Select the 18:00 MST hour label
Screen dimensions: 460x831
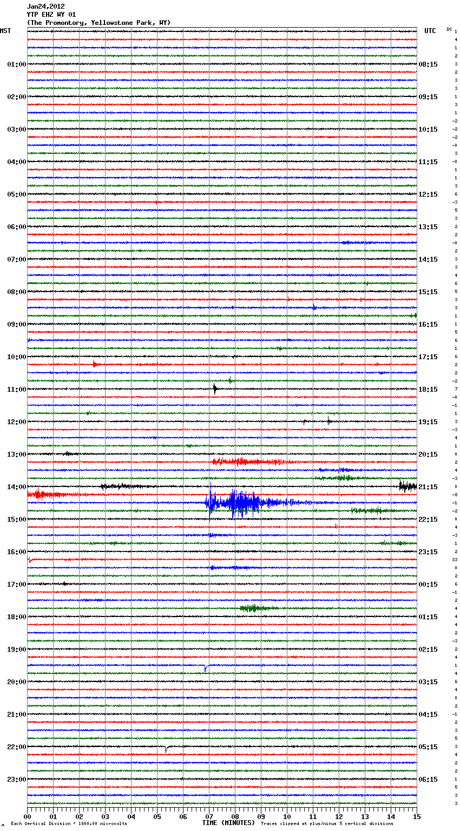(x=17, y=617)
